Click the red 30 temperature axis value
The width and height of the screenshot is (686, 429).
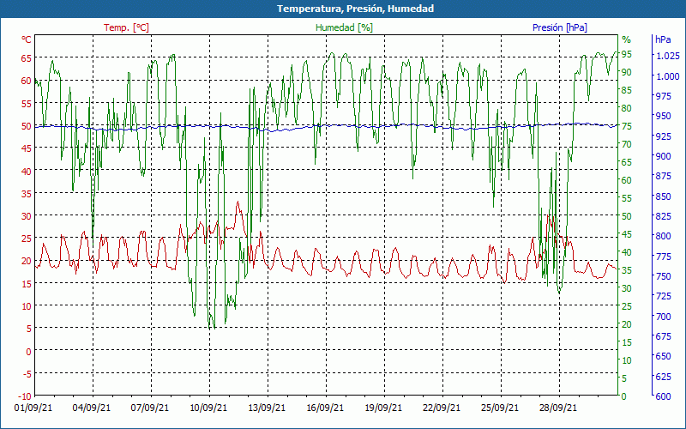[27, 216]
